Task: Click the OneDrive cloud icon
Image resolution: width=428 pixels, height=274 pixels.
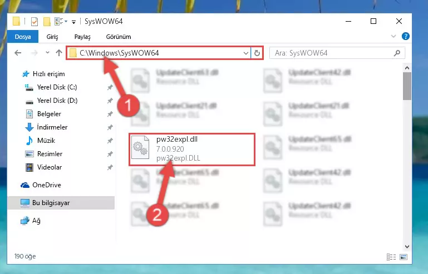Action: pyautogui.click(x=25, y=186)
